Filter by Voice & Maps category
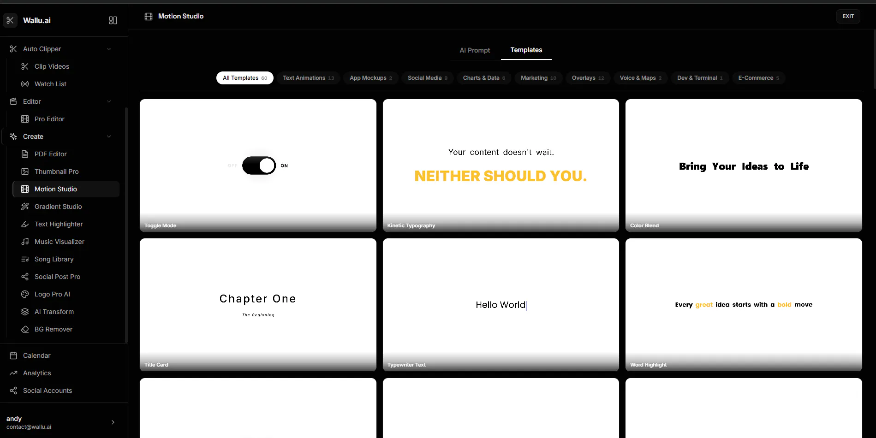This screenshot has height=438, width=876. 640,78
